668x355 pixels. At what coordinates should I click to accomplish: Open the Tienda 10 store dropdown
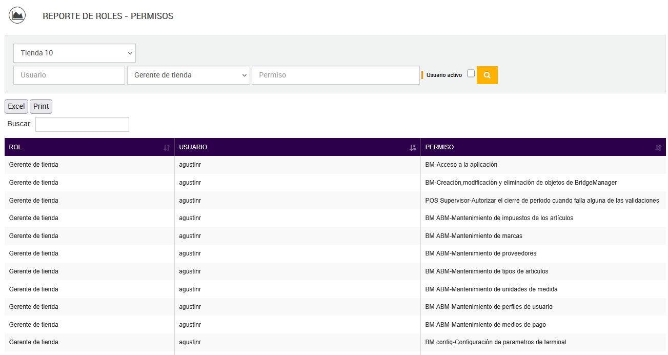click(x=74, y=53)
